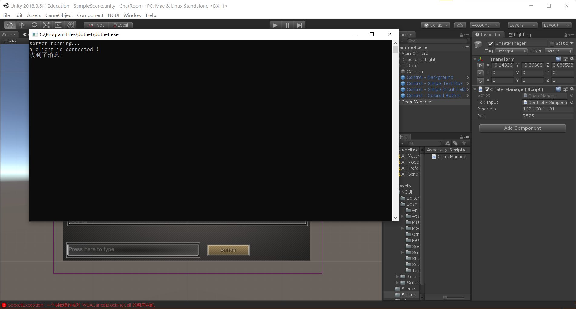Open the Layer Default dropdown
The image size is (576, 309).
(x=559, y=51)
